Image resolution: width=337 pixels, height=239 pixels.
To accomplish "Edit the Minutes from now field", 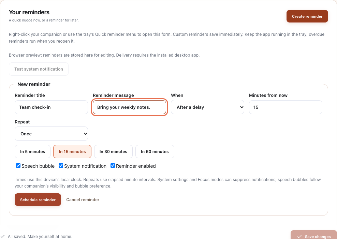I will pyautogui.click(x=285, y=107).
